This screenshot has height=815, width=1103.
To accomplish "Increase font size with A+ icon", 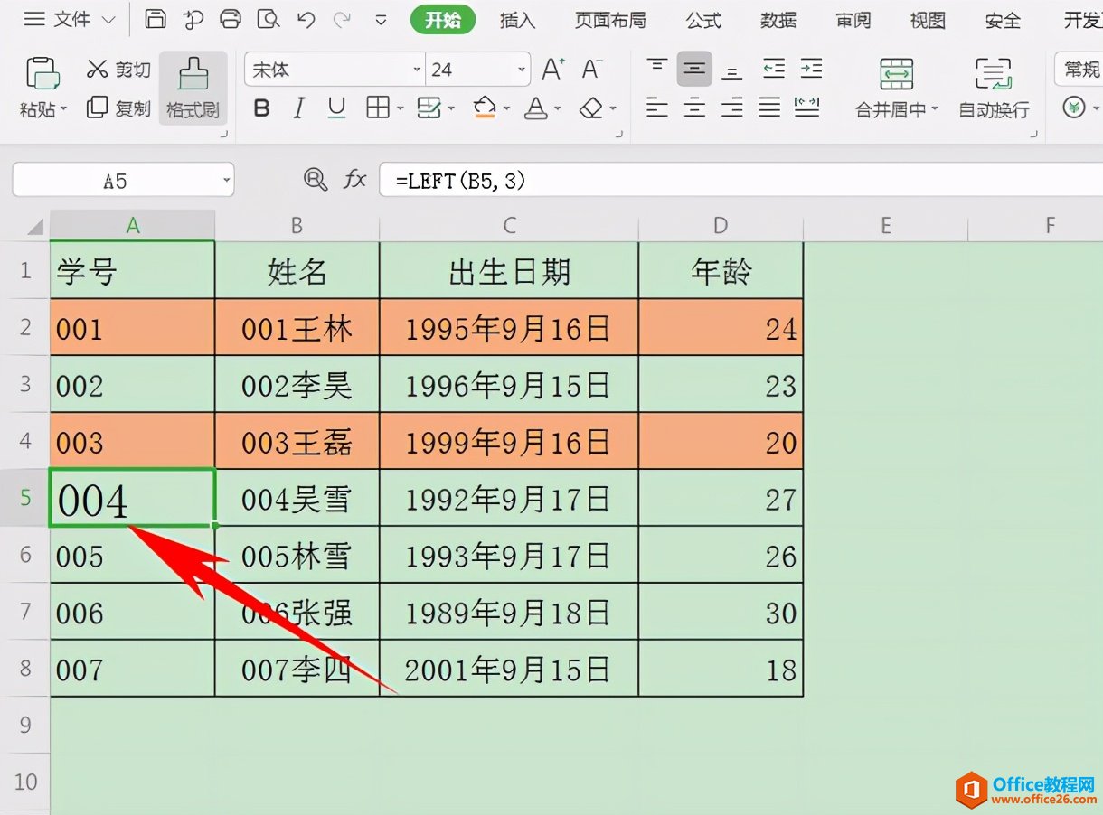I will pos(552,69).
